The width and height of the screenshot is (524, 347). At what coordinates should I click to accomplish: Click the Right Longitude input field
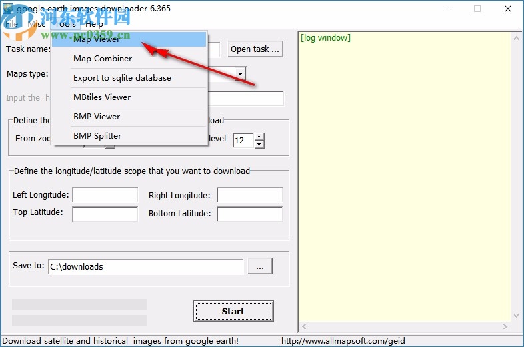[x=249, y=195]
